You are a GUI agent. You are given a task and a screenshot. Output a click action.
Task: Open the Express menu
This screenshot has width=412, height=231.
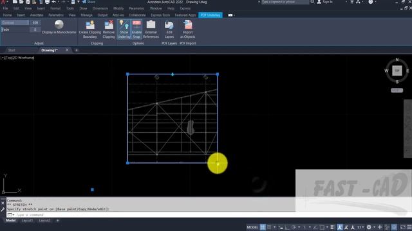coord(185,8)
